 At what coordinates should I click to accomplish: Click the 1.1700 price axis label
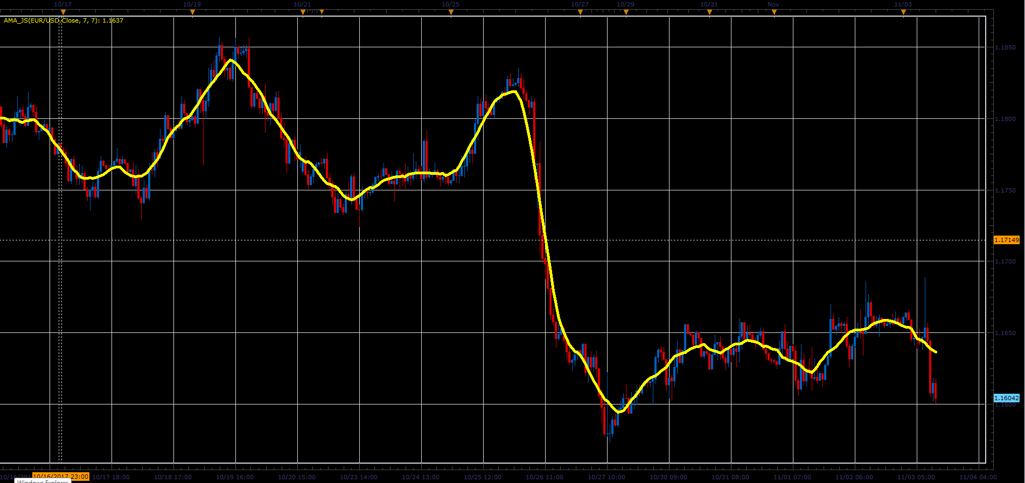(1005, 261)
